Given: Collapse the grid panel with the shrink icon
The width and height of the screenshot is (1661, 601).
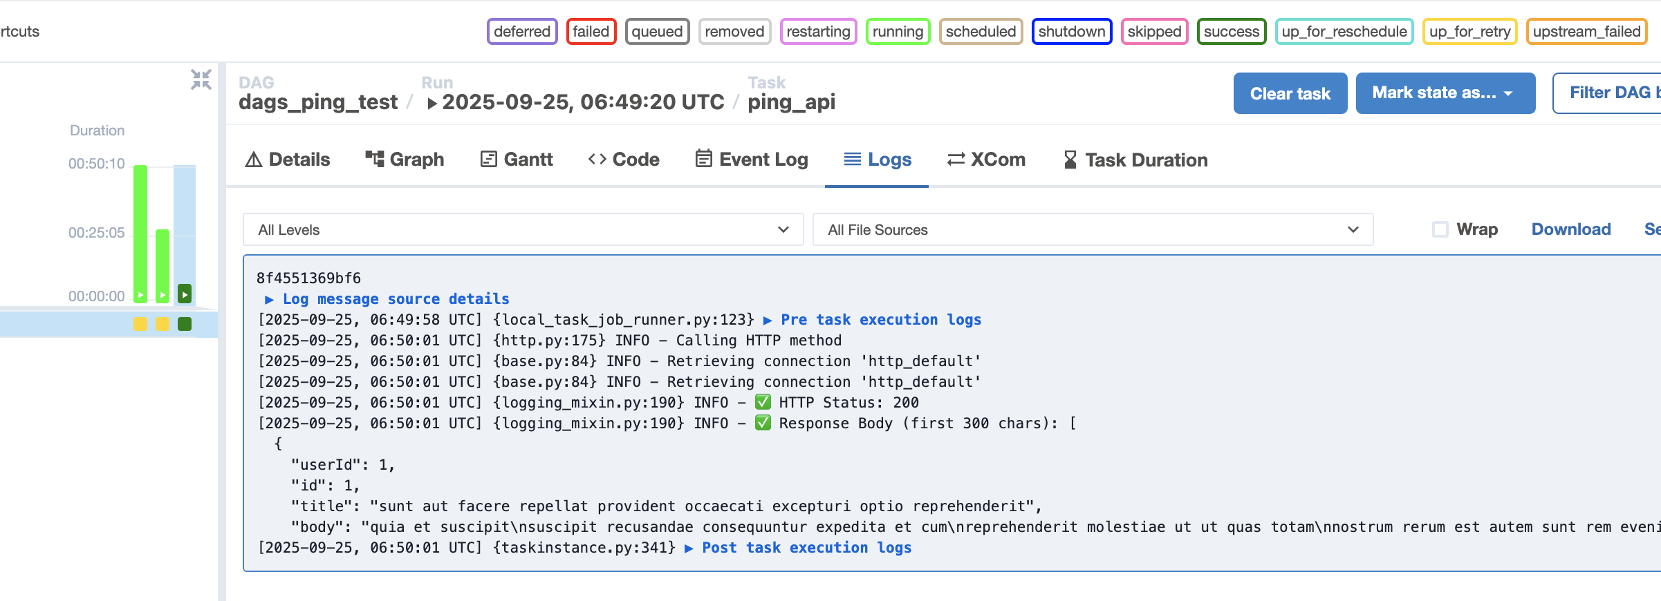Looking at the screenshot, I should click(x=201, y=79).
